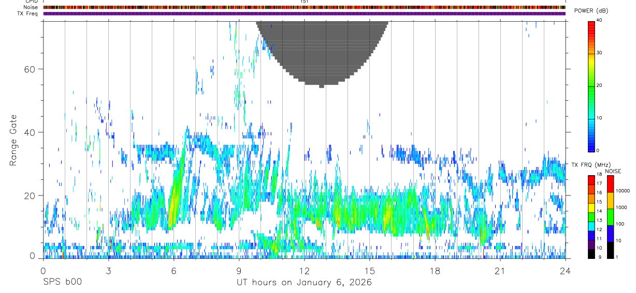Pick the orange 1000–10000 swatch in NOISE legend
This screenshot has width=636, height=293.
(x=610, y=201)
